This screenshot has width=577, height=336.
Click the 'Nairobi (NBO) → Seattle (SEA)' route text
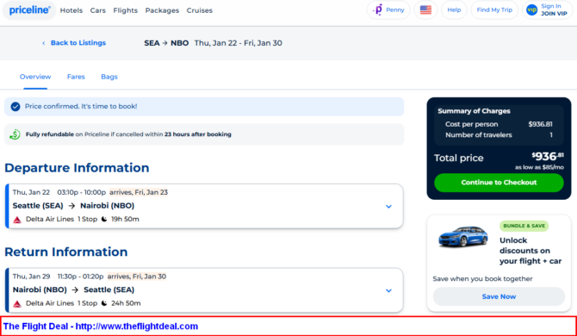point(73,290)
